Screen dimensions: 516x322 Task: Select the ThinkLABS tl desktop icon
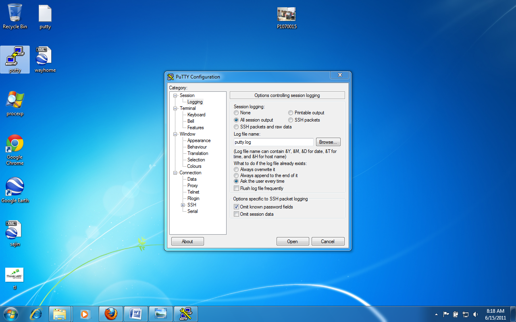click(x=15, y=279)
